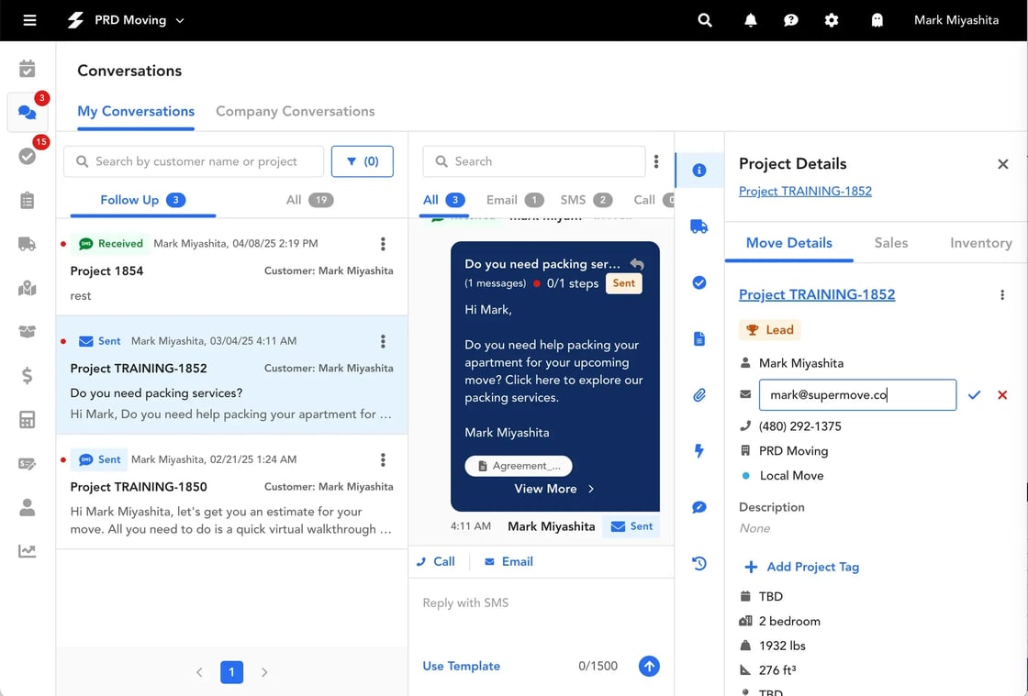Switch to the Inventory tab
Screen dimensions: 1028x696
pos(981,243)
